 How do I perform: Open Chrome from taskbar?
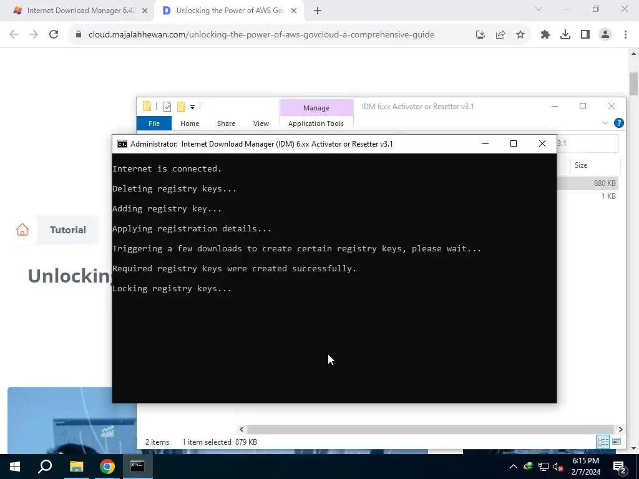(107, 467)
